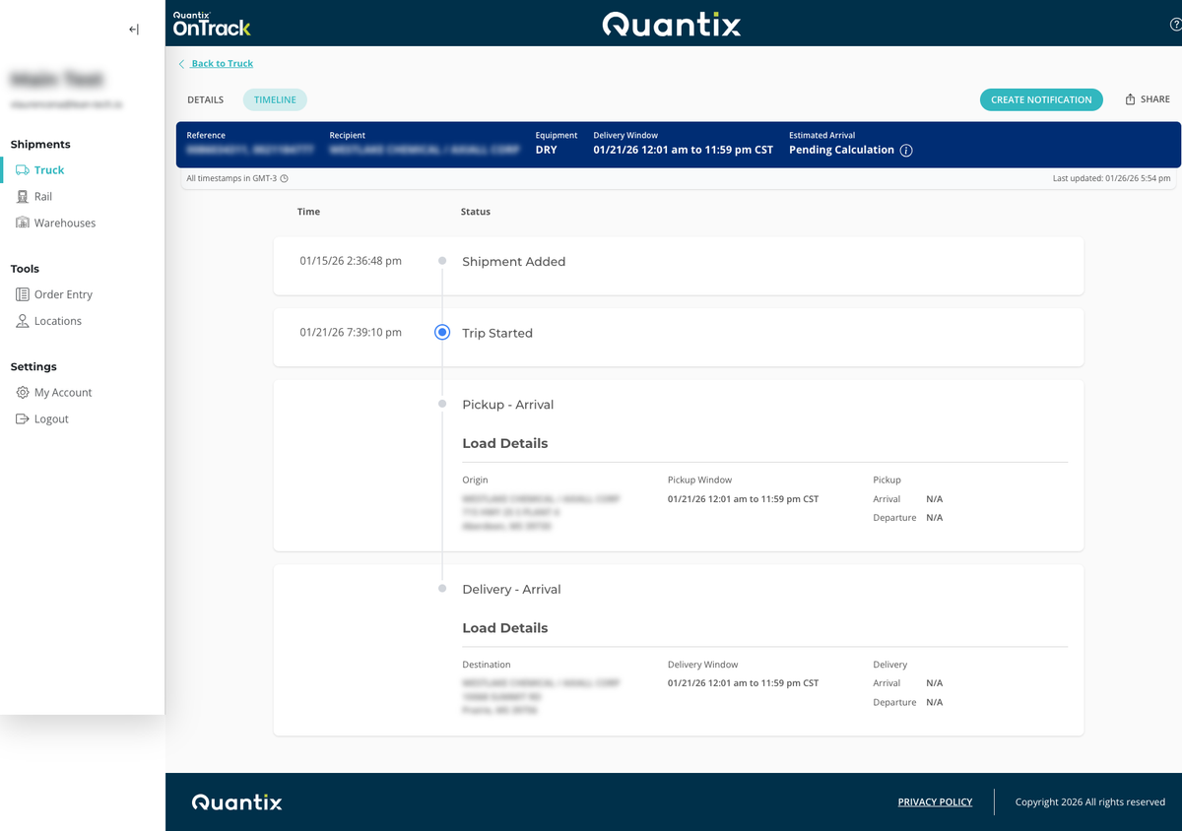This screenshot has height=831, width=1182.
Task: Click the Estimated Arrival info icon
Action: pyautogui.click(x=906, y=151)
